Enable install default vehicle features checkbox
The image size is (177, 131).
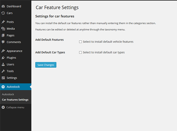tap(80, 42)
